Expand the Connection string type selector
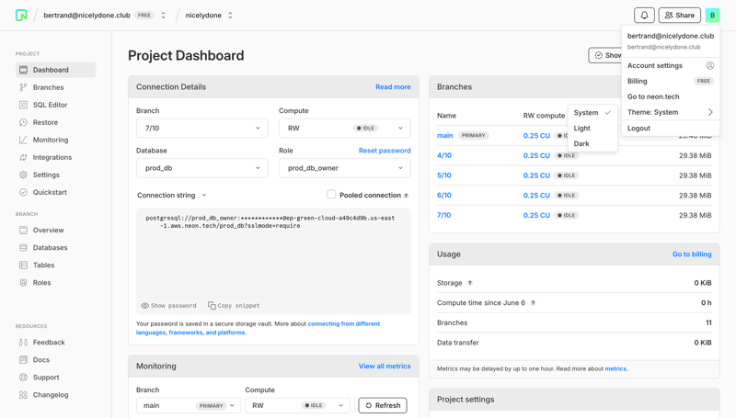This screenshot has width=736, height=418. pos(172,195)
